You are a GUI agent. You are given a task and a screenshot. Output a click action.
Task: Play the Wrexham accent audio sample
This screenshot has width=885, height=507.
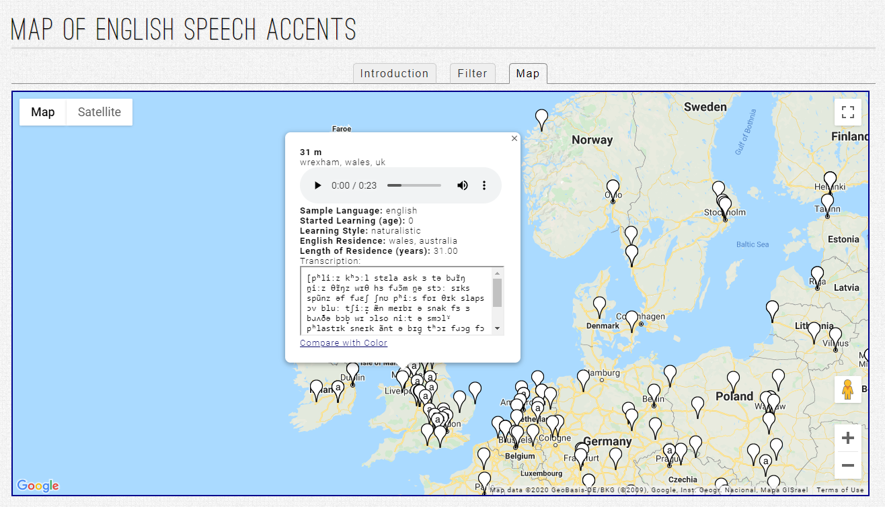click(x=317, y=185)
